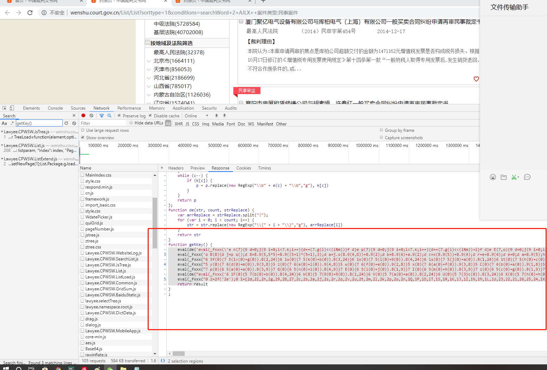Collapse the 按地域及法院筛选 section
This screenshot has height=370, width=547.
click(147, 43)
